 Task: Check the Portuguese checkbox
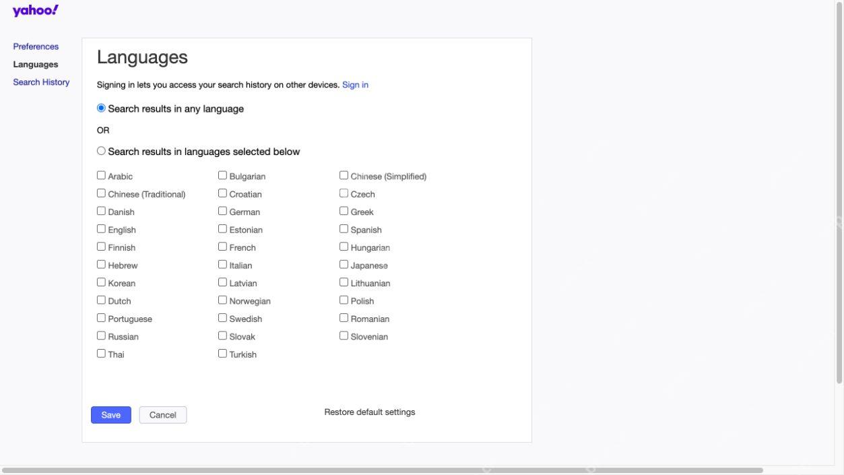pos(102,318)
